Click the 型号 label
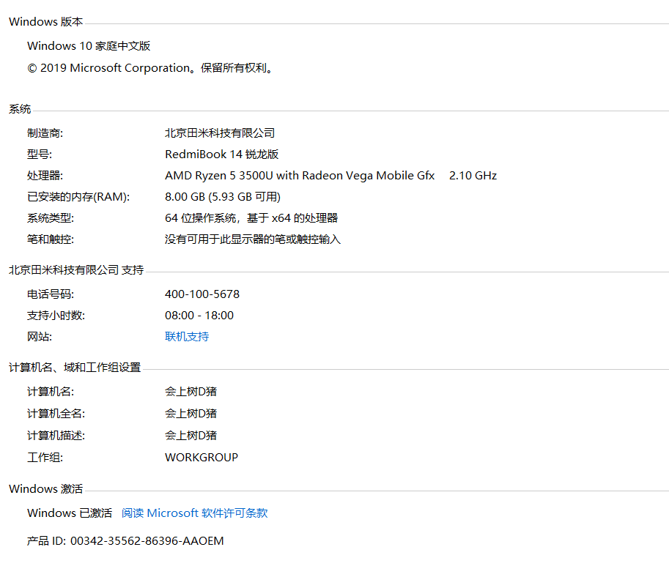The height and width of the screenshot is (577, 669). [40, 155]
